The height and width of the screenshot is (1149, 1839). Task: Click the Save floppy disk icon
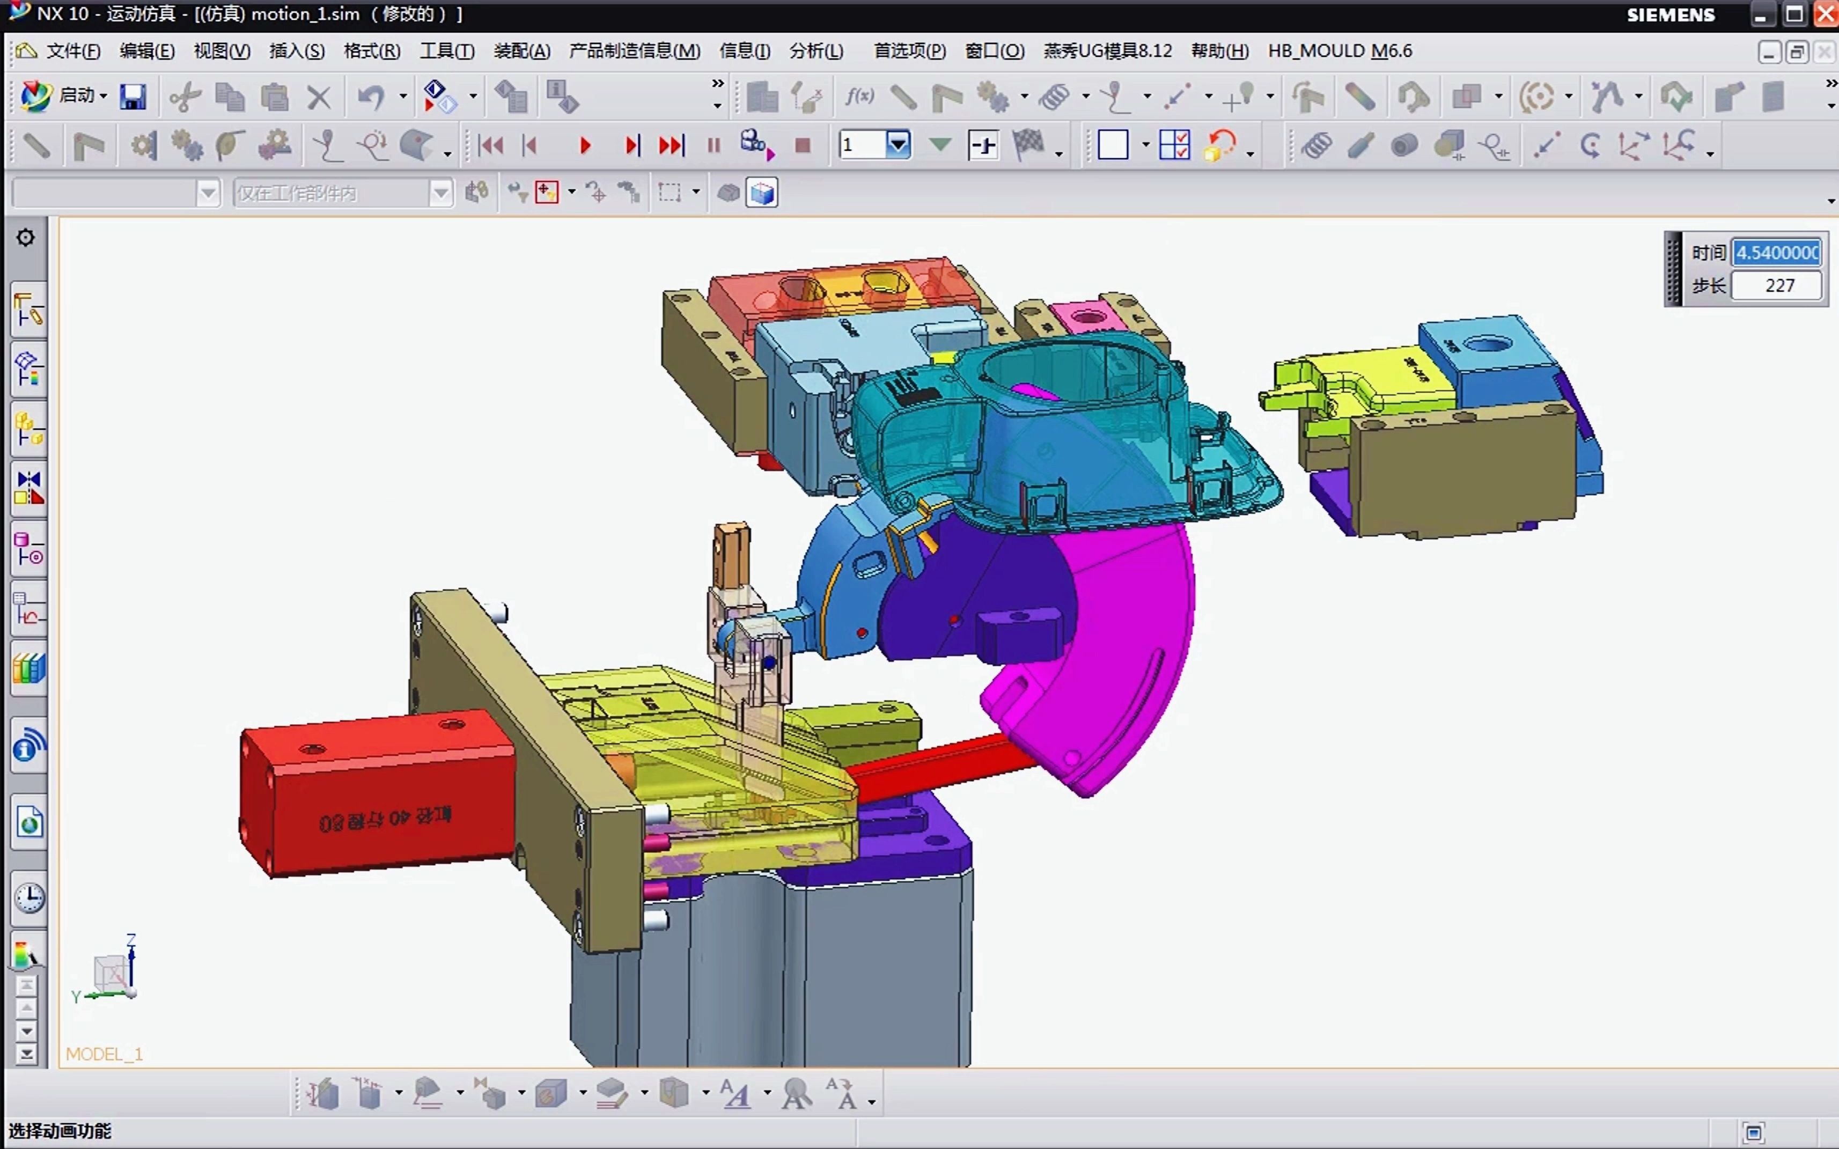click(133, 97)
